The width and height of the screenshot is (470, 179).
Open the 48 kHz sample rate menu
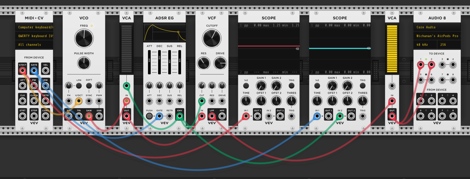tap(425, 45)
